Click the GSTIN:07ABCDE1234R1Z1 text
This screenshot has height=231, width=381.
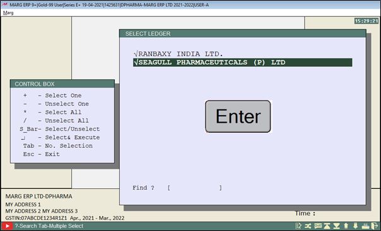point(36,218)
